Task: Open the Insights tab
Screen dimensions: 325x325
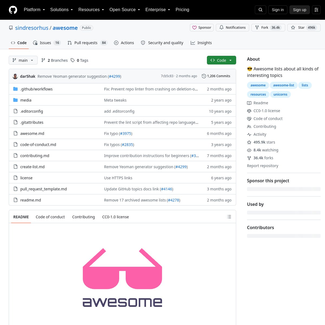Action: (201, 43)
